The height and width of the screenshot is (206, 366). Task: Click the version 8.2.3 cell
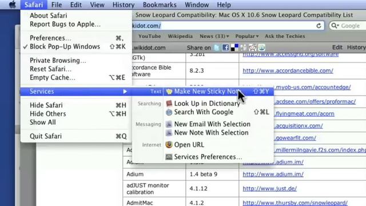tap(212, 71)
